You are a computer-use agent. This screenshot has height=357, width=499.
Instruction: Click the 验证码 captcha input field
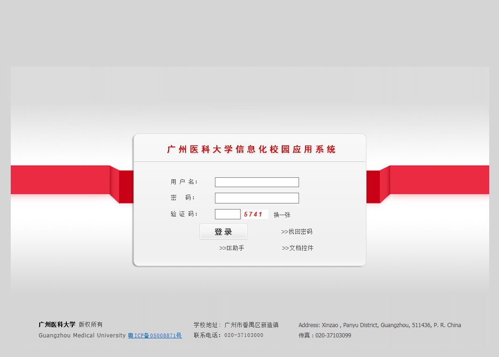228,214
